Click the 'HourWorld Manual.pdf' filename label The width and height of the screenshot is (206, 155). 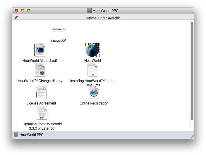[x=40, y=61]
